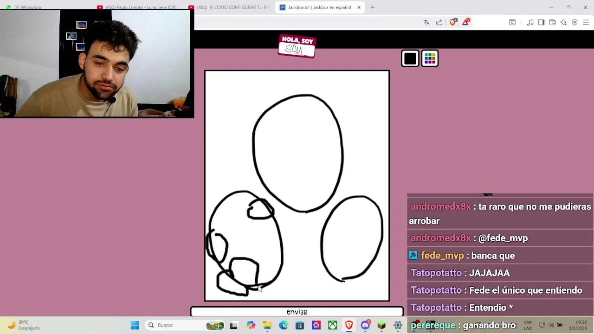Minimize the browser window
Screen dimensions: 594x334
[551, 7]
